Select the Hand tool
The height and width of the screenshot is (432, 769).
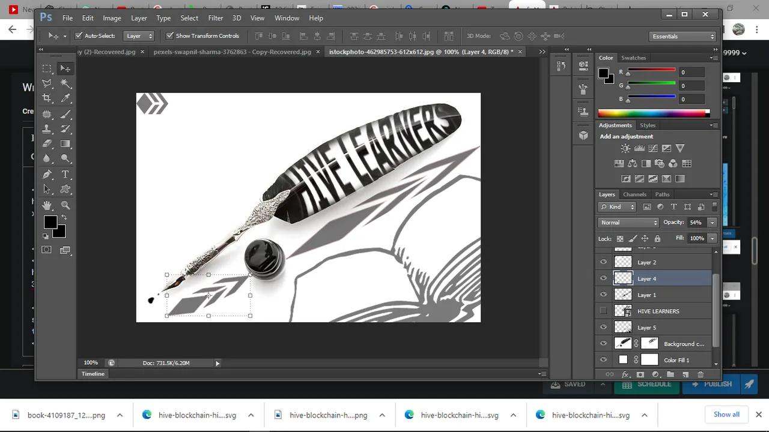[47, 205]
